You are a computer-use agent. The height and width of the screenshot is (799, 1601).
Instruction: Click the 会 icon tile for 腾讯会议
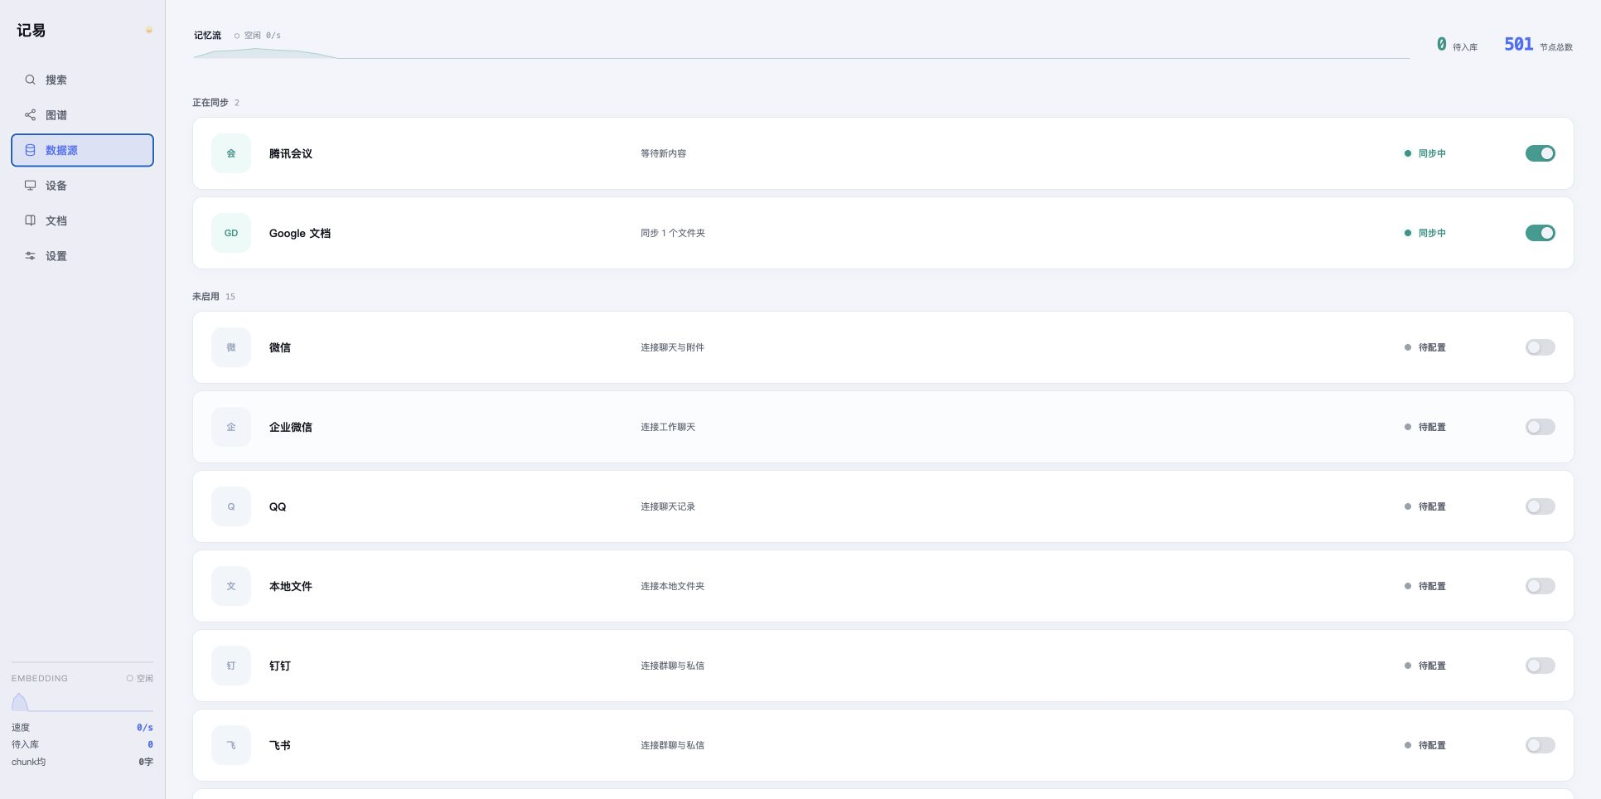(x=231, y=153)
